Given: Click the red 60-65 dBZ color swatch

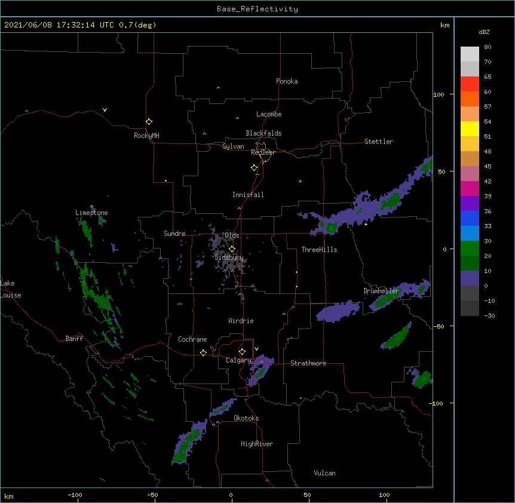Looking at the screenshot, I should click(470, 84).
